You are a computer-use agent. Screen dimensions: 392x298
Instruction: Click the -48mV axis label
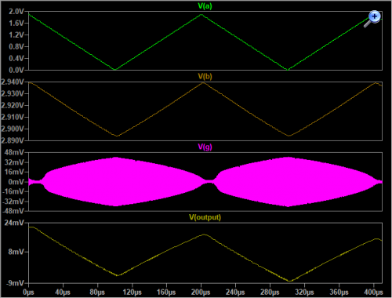pyautogui.click(x=13, y=211)
